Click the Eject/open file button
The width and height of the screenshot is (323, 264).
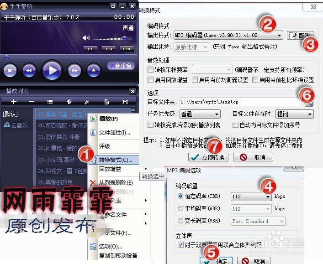click(x=94, y=71)
